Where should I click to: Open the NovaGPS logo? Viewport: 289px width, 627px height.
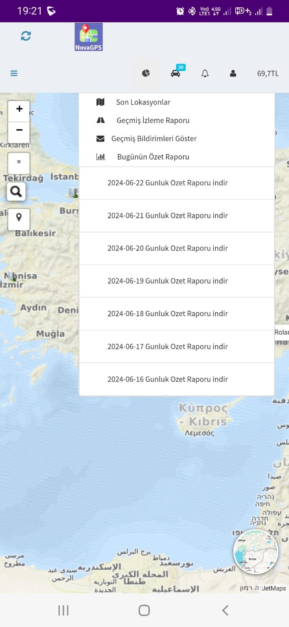(x=89, y=37)
